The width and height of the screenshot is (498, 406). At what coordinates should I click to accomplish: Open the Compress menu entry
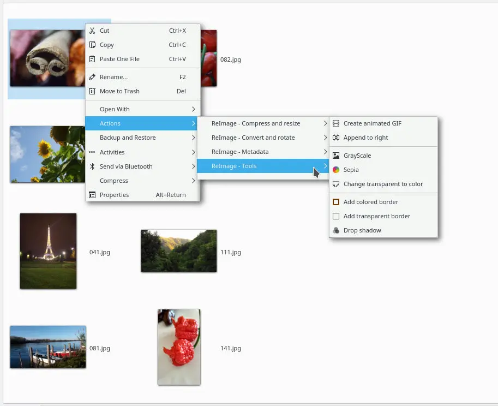pos(142,181)
